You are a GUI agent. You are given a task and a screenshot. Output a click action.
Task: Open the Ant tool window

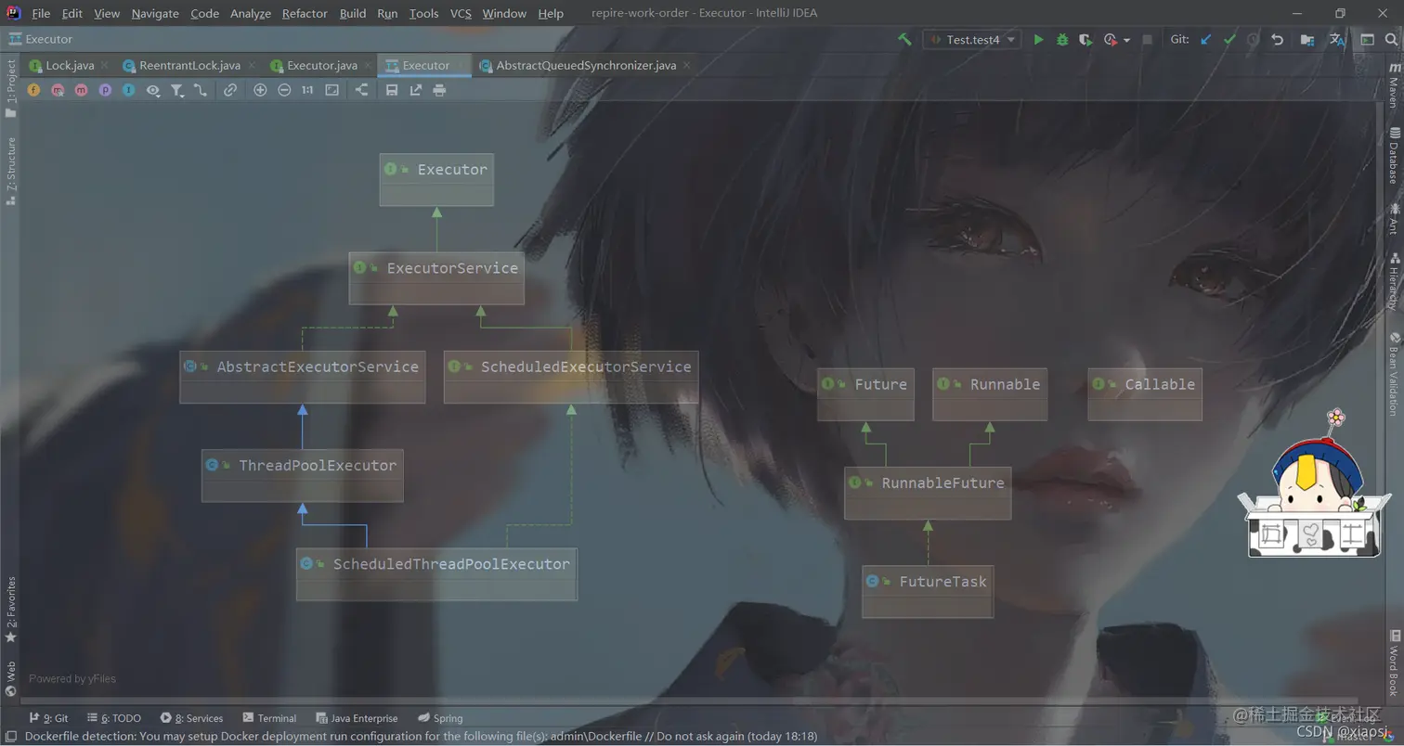pos(1394,218)
